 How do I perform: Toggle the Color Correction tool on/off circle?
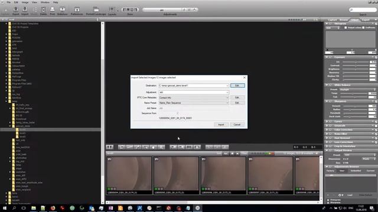pos(331,130)
